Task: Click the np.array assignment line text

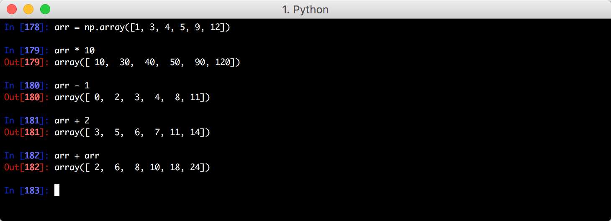Action: point(142,28)
